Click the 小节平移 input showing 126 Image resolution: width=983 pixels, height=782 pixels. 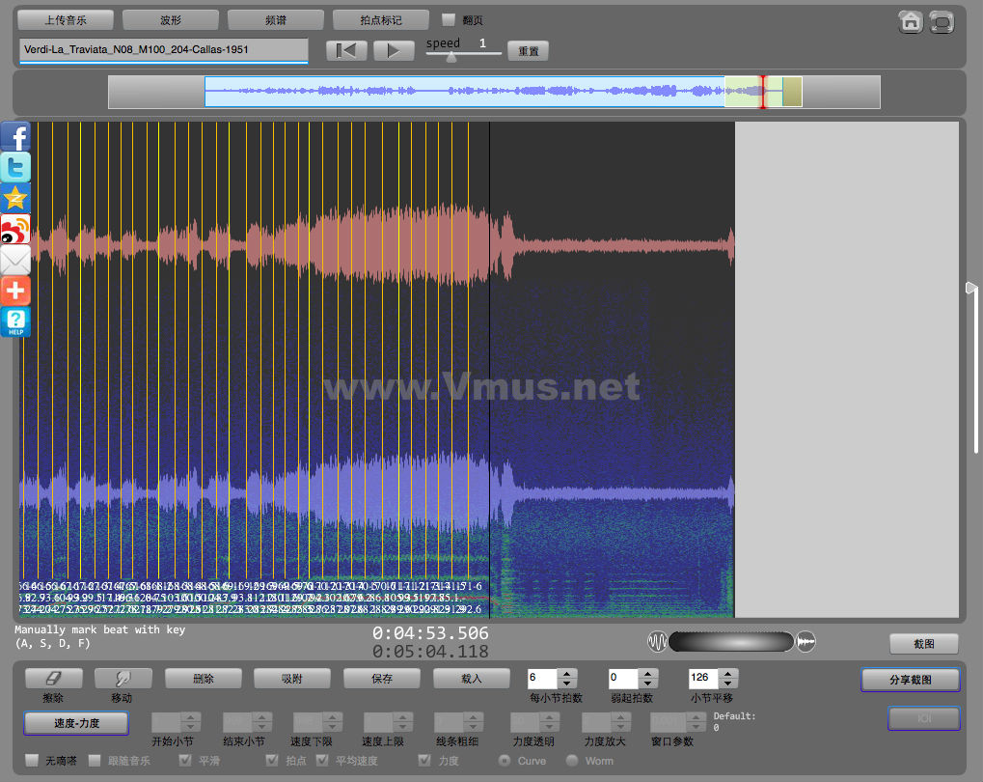(703, 679)
